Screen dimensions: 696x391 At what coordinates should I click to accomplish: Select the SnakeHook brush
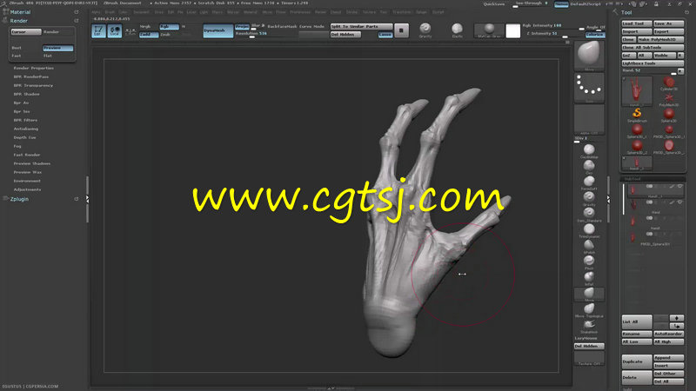point(589,326)
